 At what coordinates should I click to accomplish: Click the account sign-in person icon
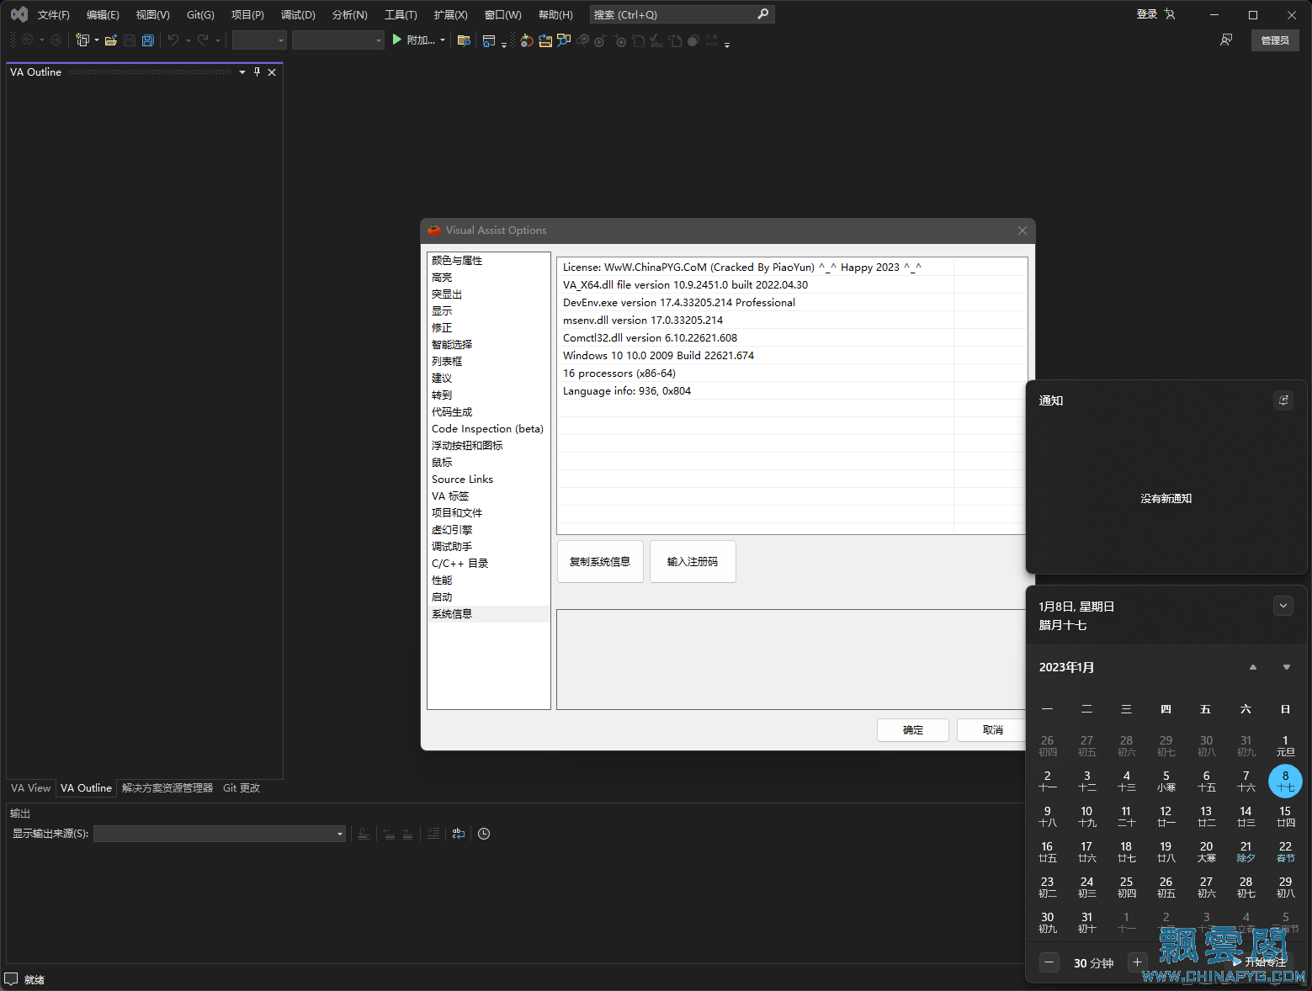coord(1170,14)
